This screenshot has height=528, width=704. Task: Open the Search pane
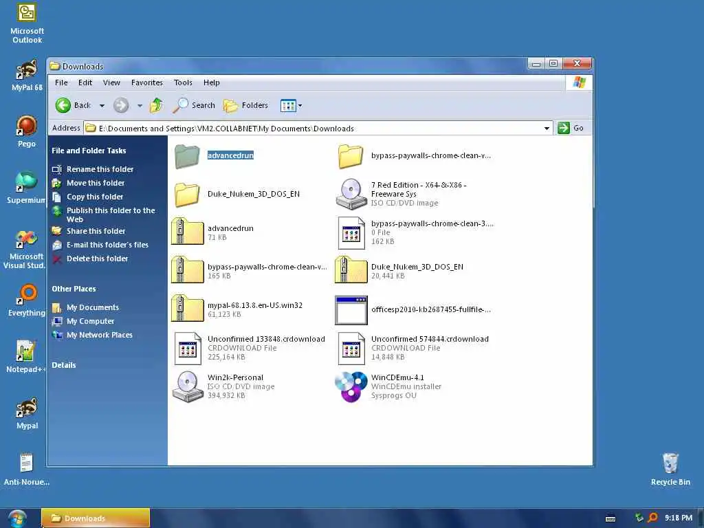click(194, 105)
